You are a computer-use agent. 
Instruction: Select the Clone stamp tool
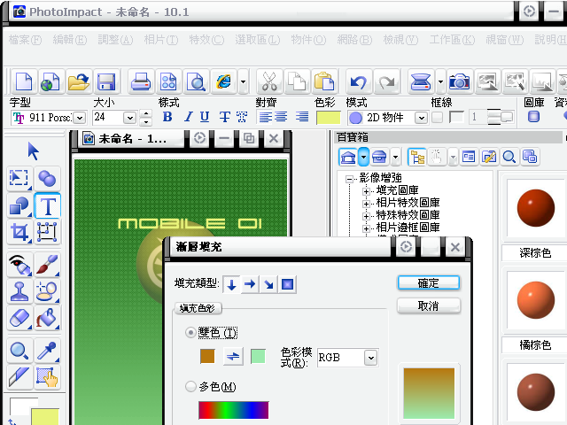click(19, 291)
